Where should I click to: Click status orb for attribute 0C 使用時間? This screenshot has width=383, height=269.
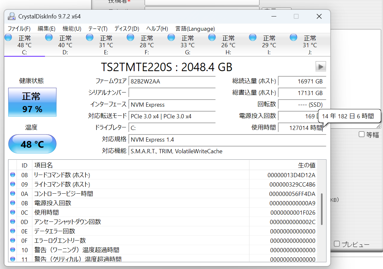pos(13,212)
